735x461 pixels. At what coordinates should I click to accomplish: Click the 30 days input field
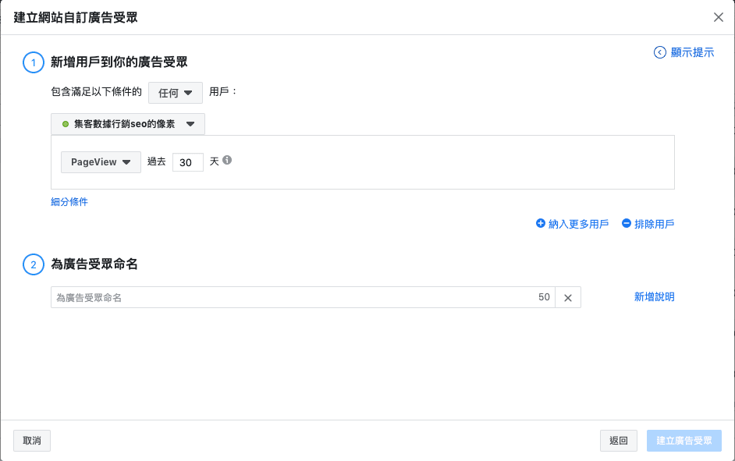[187, 162]
